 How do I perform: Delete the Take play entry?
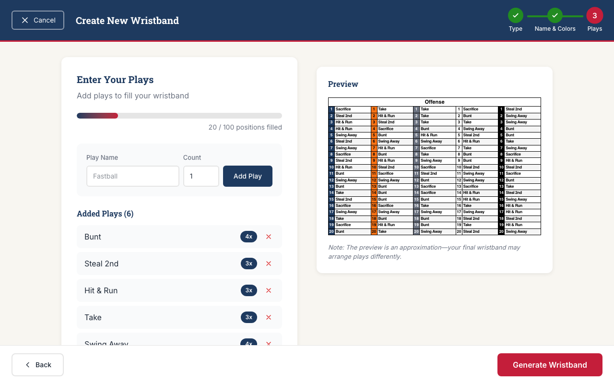pos(269,317)
